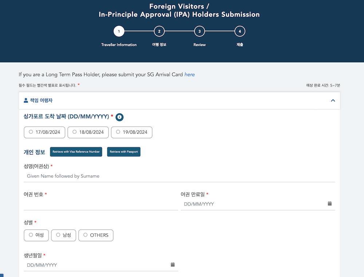
Task: Focus the Given Name followed by Surname field
Action: coord(179,176)
